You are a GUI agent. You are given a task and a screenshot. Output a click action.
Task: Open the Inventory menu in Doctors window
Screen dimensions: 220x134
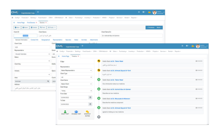[x=88, y=18]
